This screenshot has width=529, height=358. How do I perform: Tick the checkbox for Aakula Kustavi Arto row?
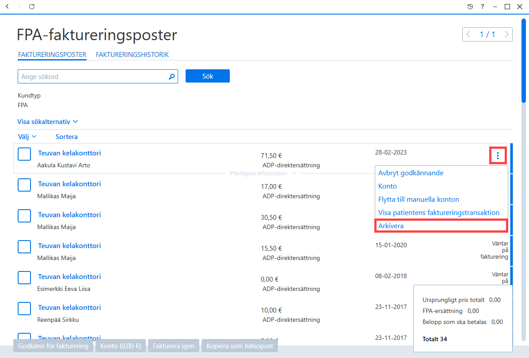click(x=24, y=154)
